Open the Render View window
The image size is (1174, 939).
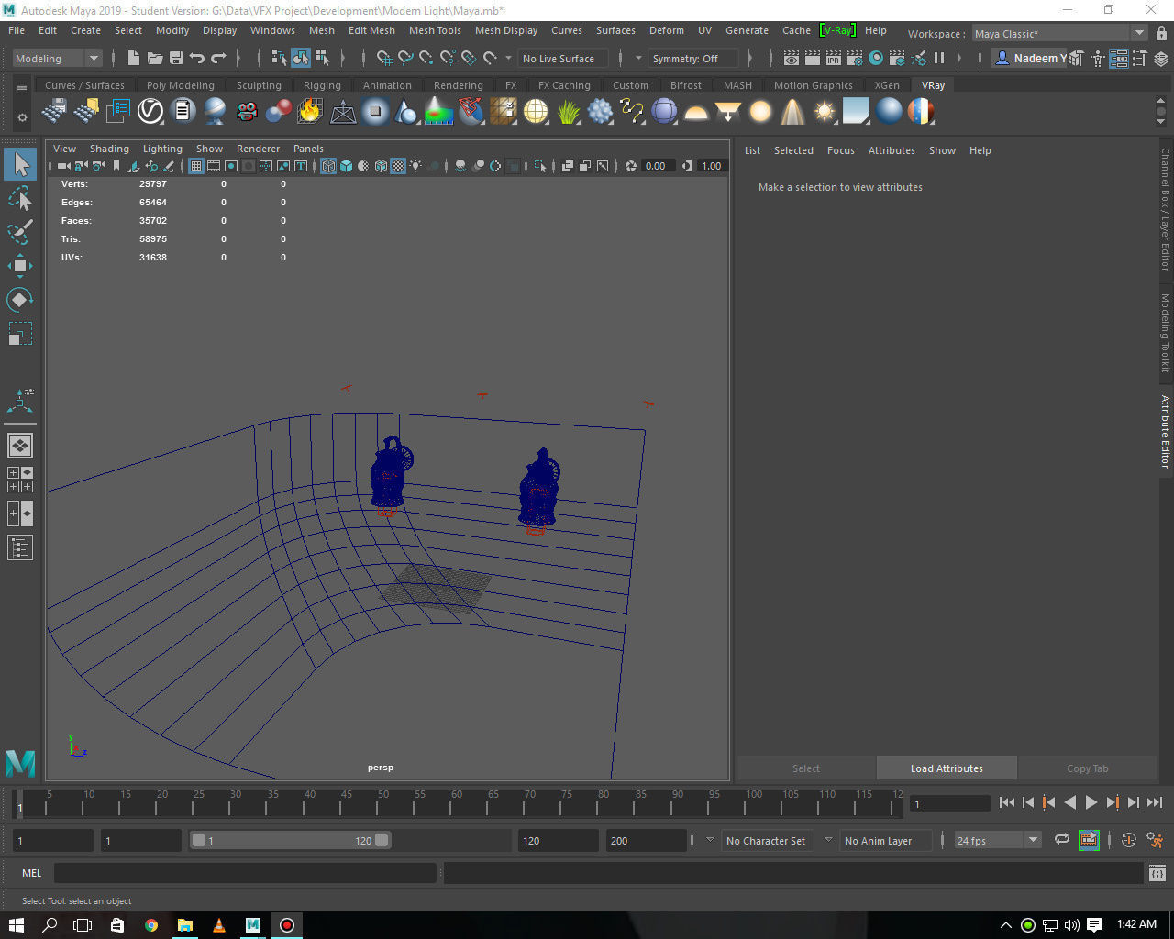click(x=792, y=58)
